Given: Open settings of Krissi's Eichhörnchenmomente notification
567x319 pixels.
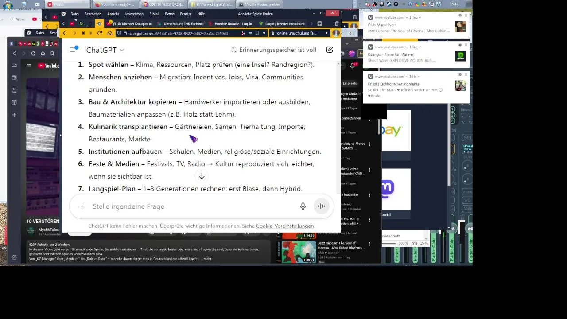Looking at the screenshot, I should pyautogui.click(x=460, y=74).
